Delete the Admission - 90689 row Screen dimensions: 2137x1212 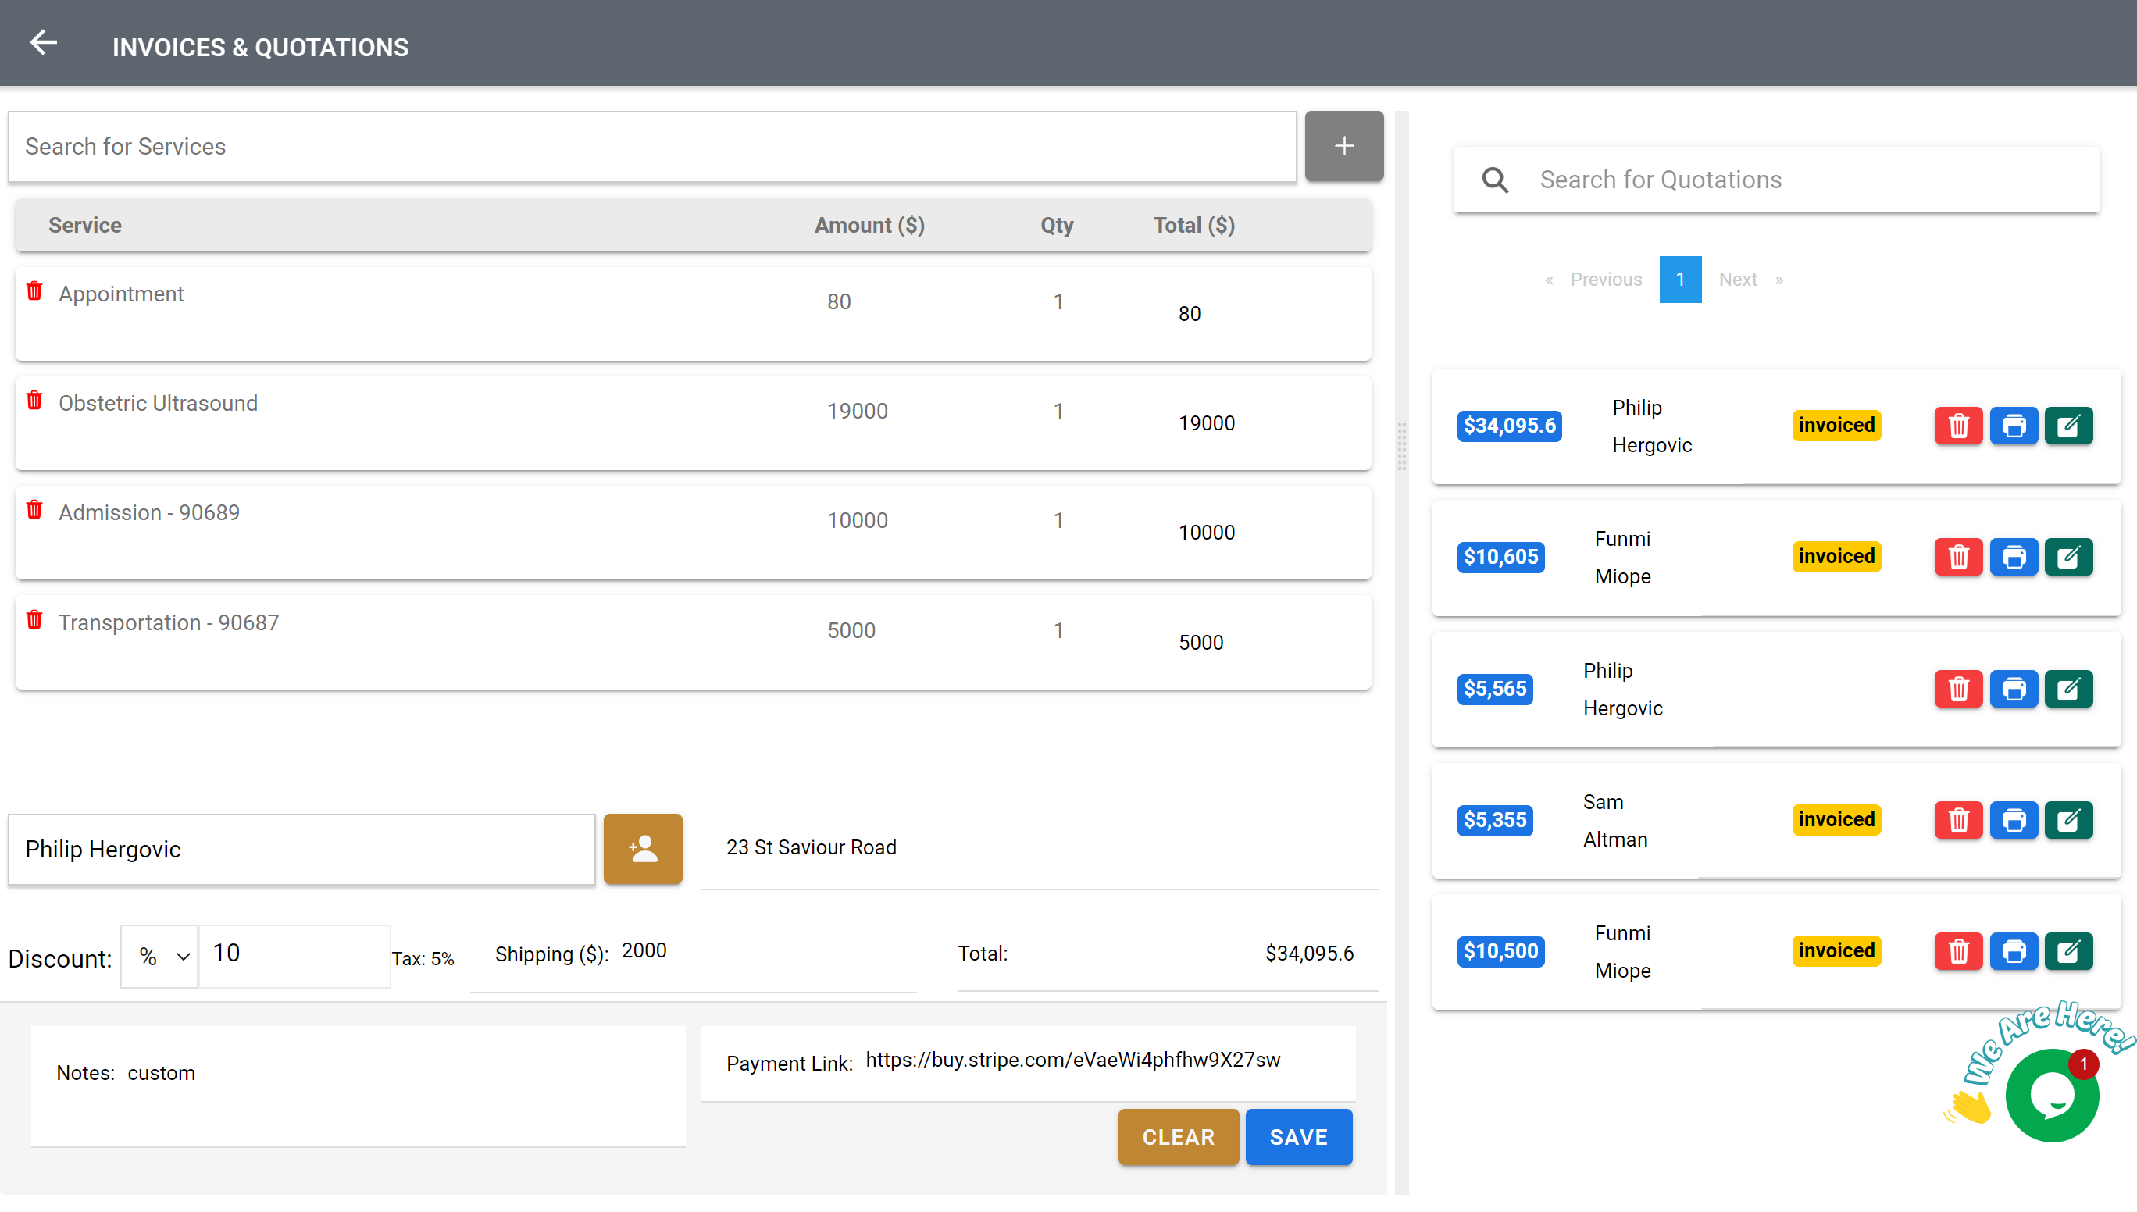pos(34,509)
